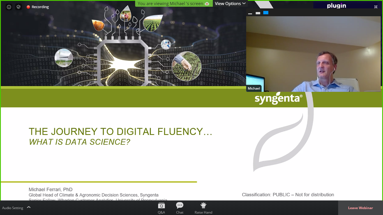The height and width of the screenshot is (215, 383).
Task: Switch to large speaker video view
Action: point(266,13)
